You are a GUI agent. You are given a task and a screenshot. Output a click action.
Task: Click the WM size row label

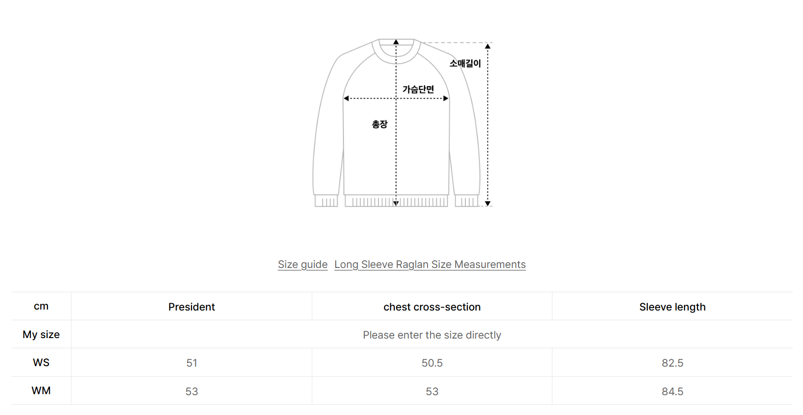pos(41,391)
